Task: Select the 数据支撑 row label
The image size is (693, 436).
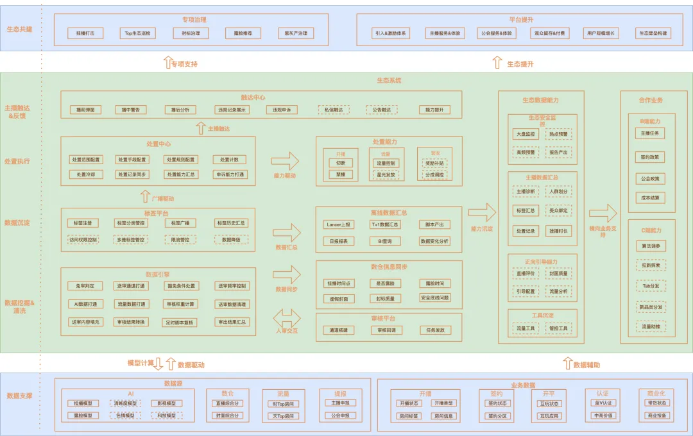Action: pos(19,396)
